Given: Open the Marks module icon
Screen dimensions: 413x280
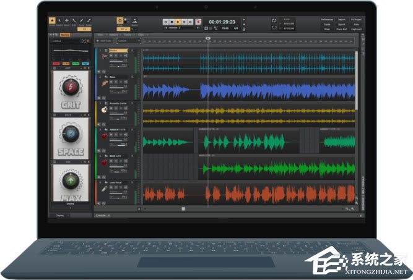Looking at the screenshot, I should point(135,20).
